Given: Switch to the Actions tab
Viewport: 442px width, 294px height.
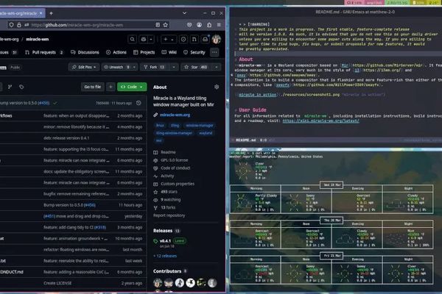Looking at the screenshot, I should click(x=116, y=52).
